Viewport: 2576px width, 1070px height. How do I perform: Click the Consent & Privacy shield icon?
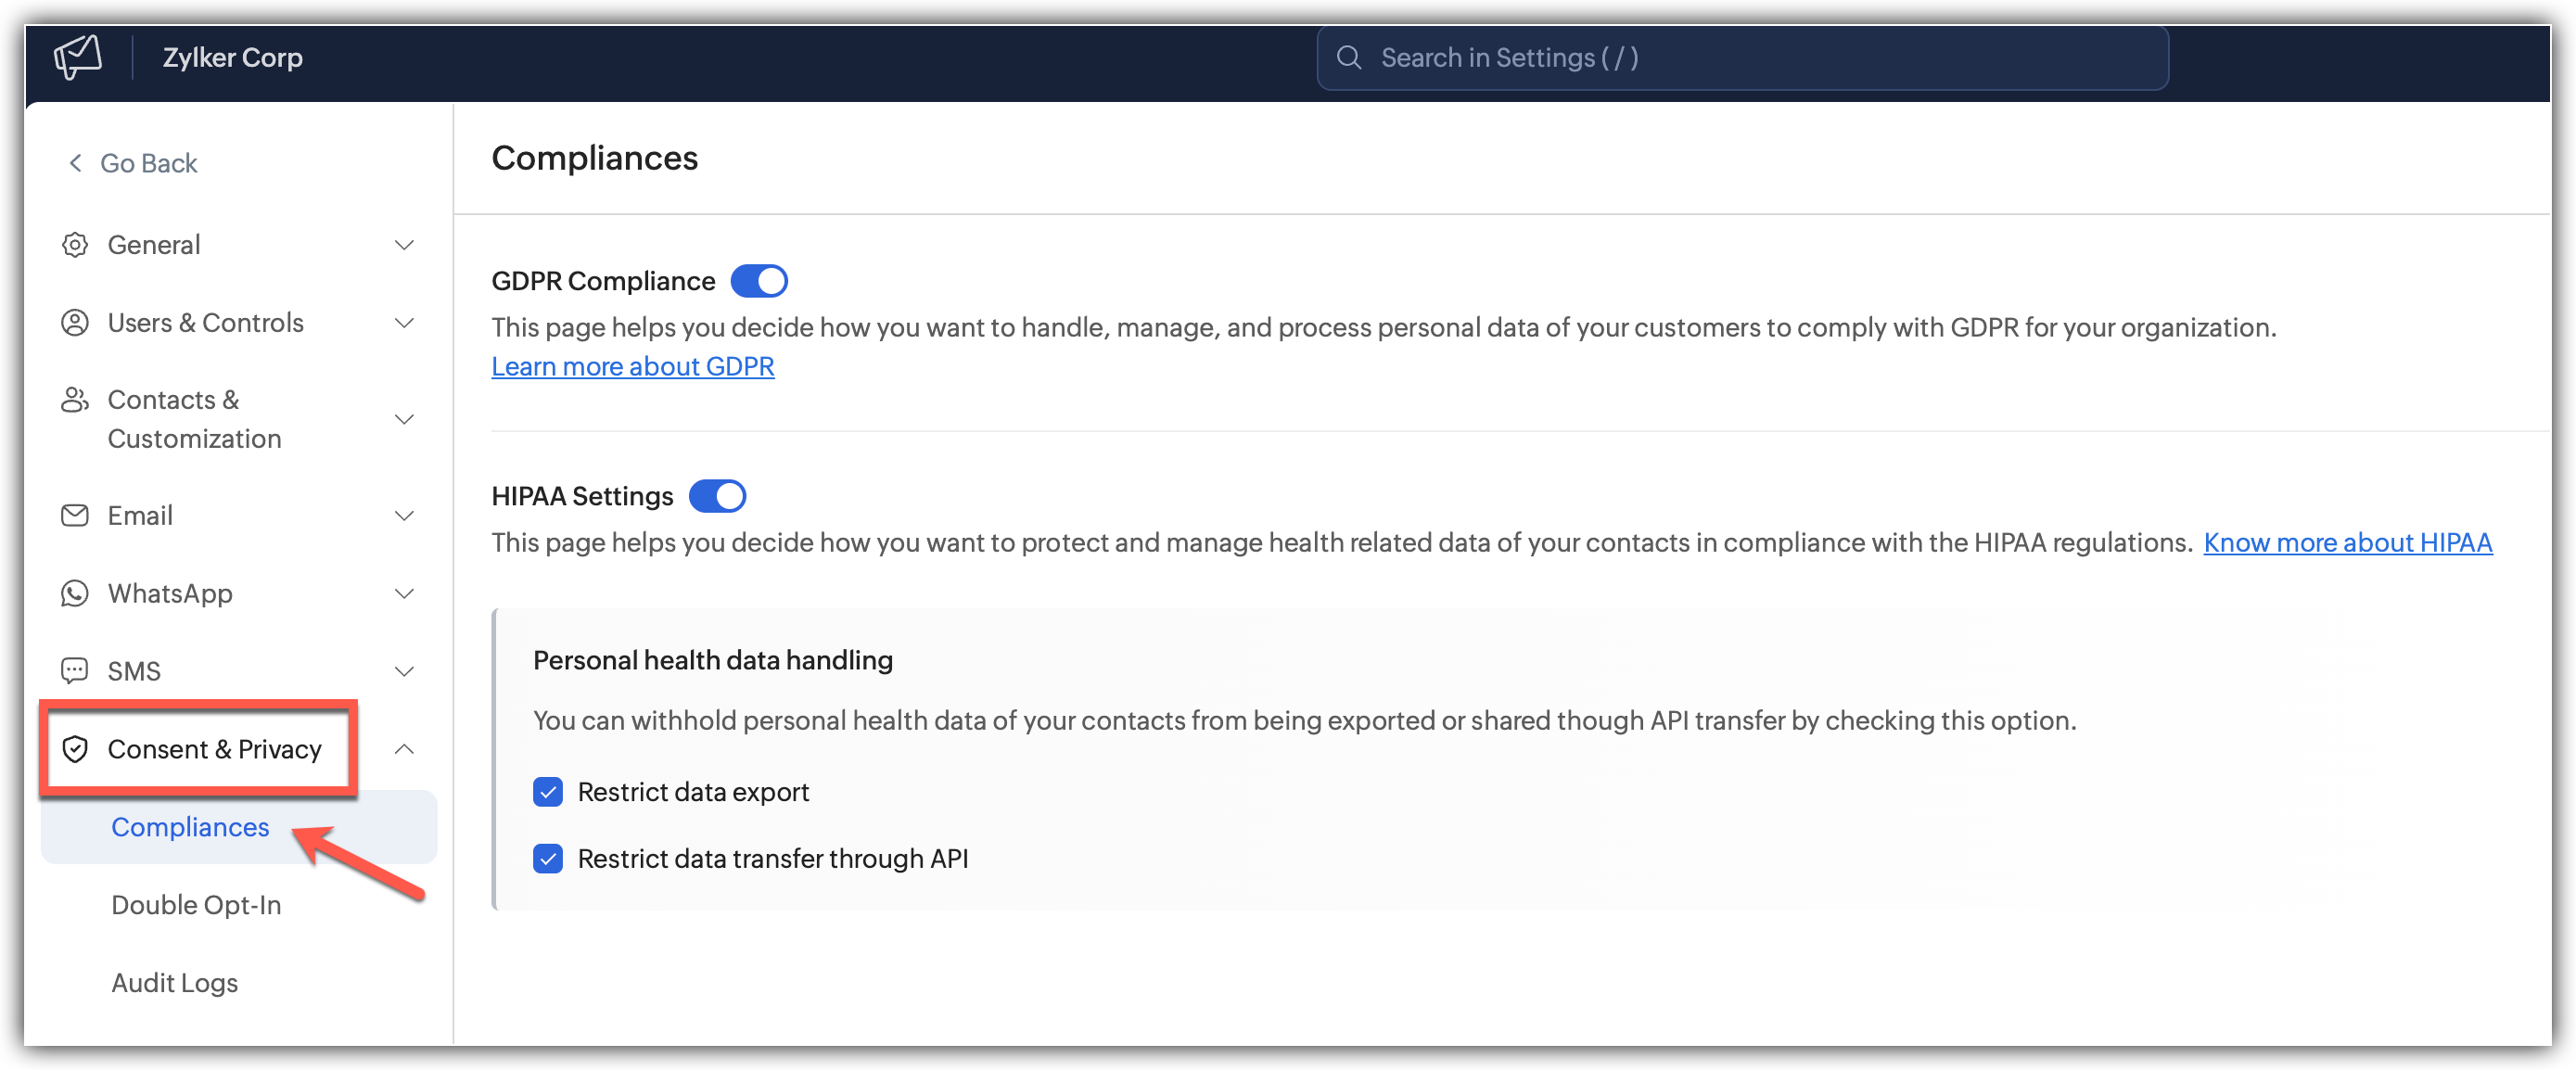coord(75,749)
